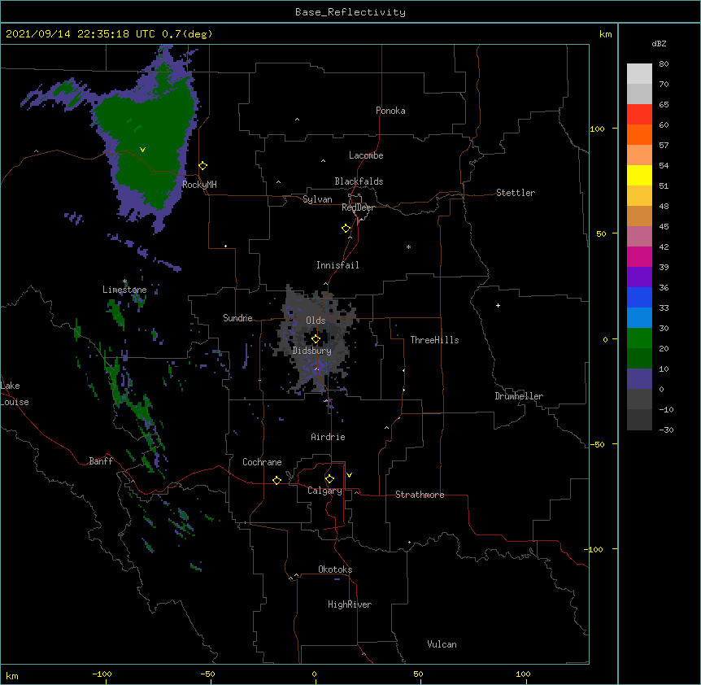
Task: Select the yellow diamond marker above Calgary label
Action: pos(329,479)
